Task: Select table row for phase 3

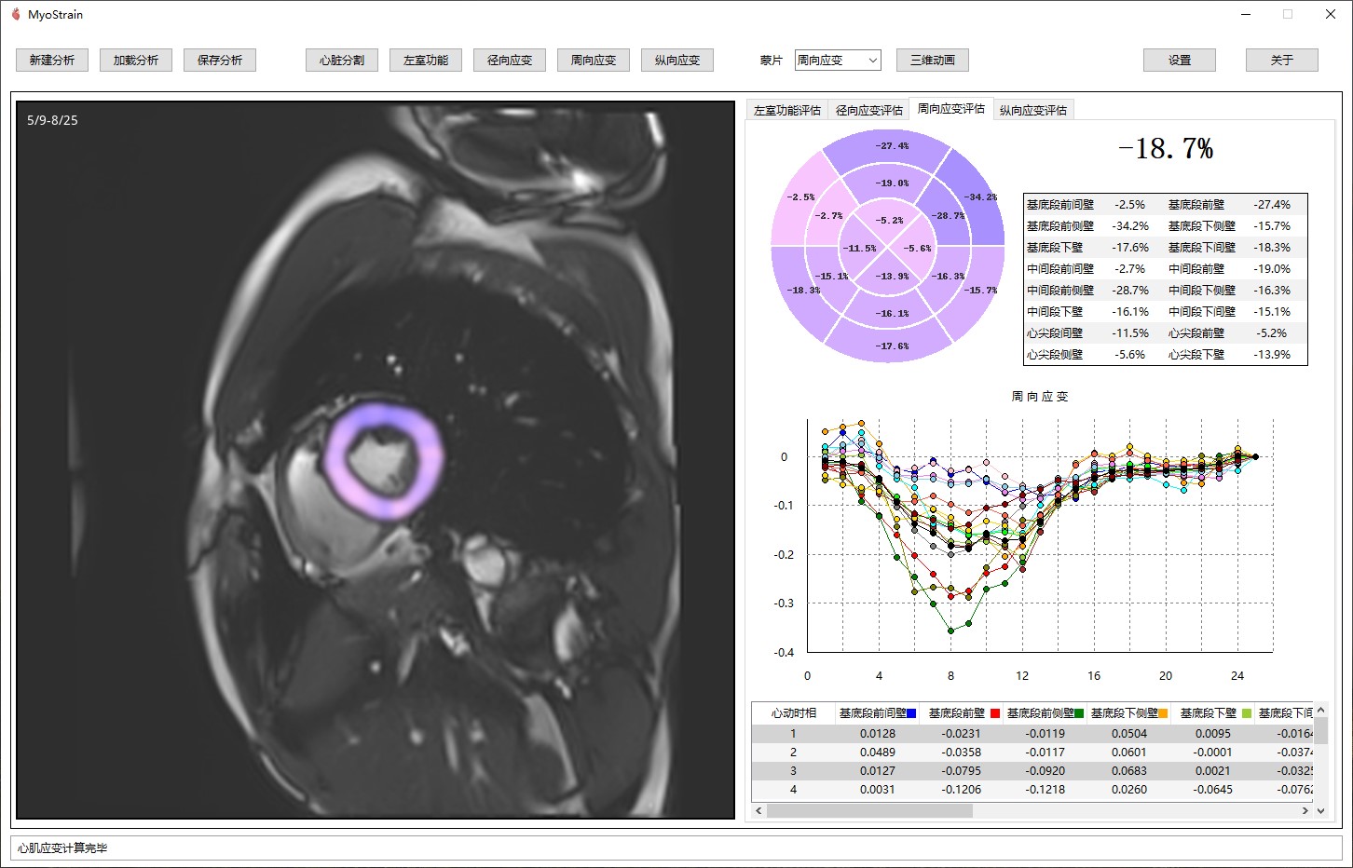Action: tap(1032, 771)
